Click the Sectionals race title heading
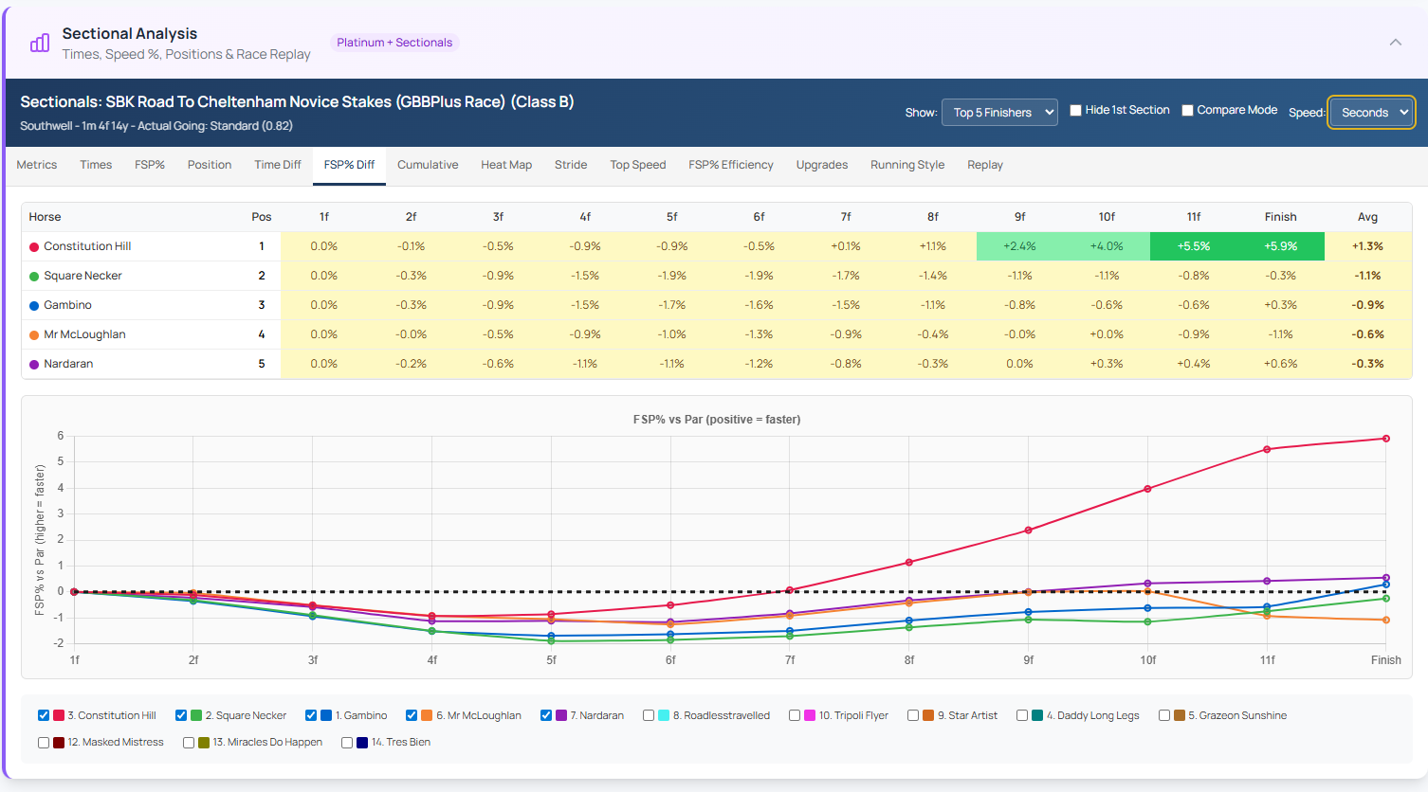This screenshot has height=792, width=1428. pyautogui.click(x=297, y=101)
